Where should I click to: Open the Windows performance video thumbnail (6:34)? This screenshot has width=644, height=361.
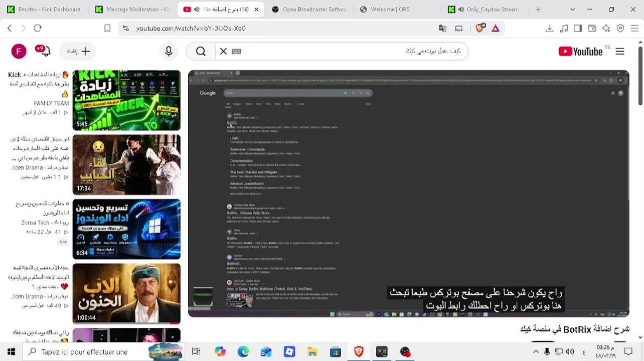coord(126,229)
